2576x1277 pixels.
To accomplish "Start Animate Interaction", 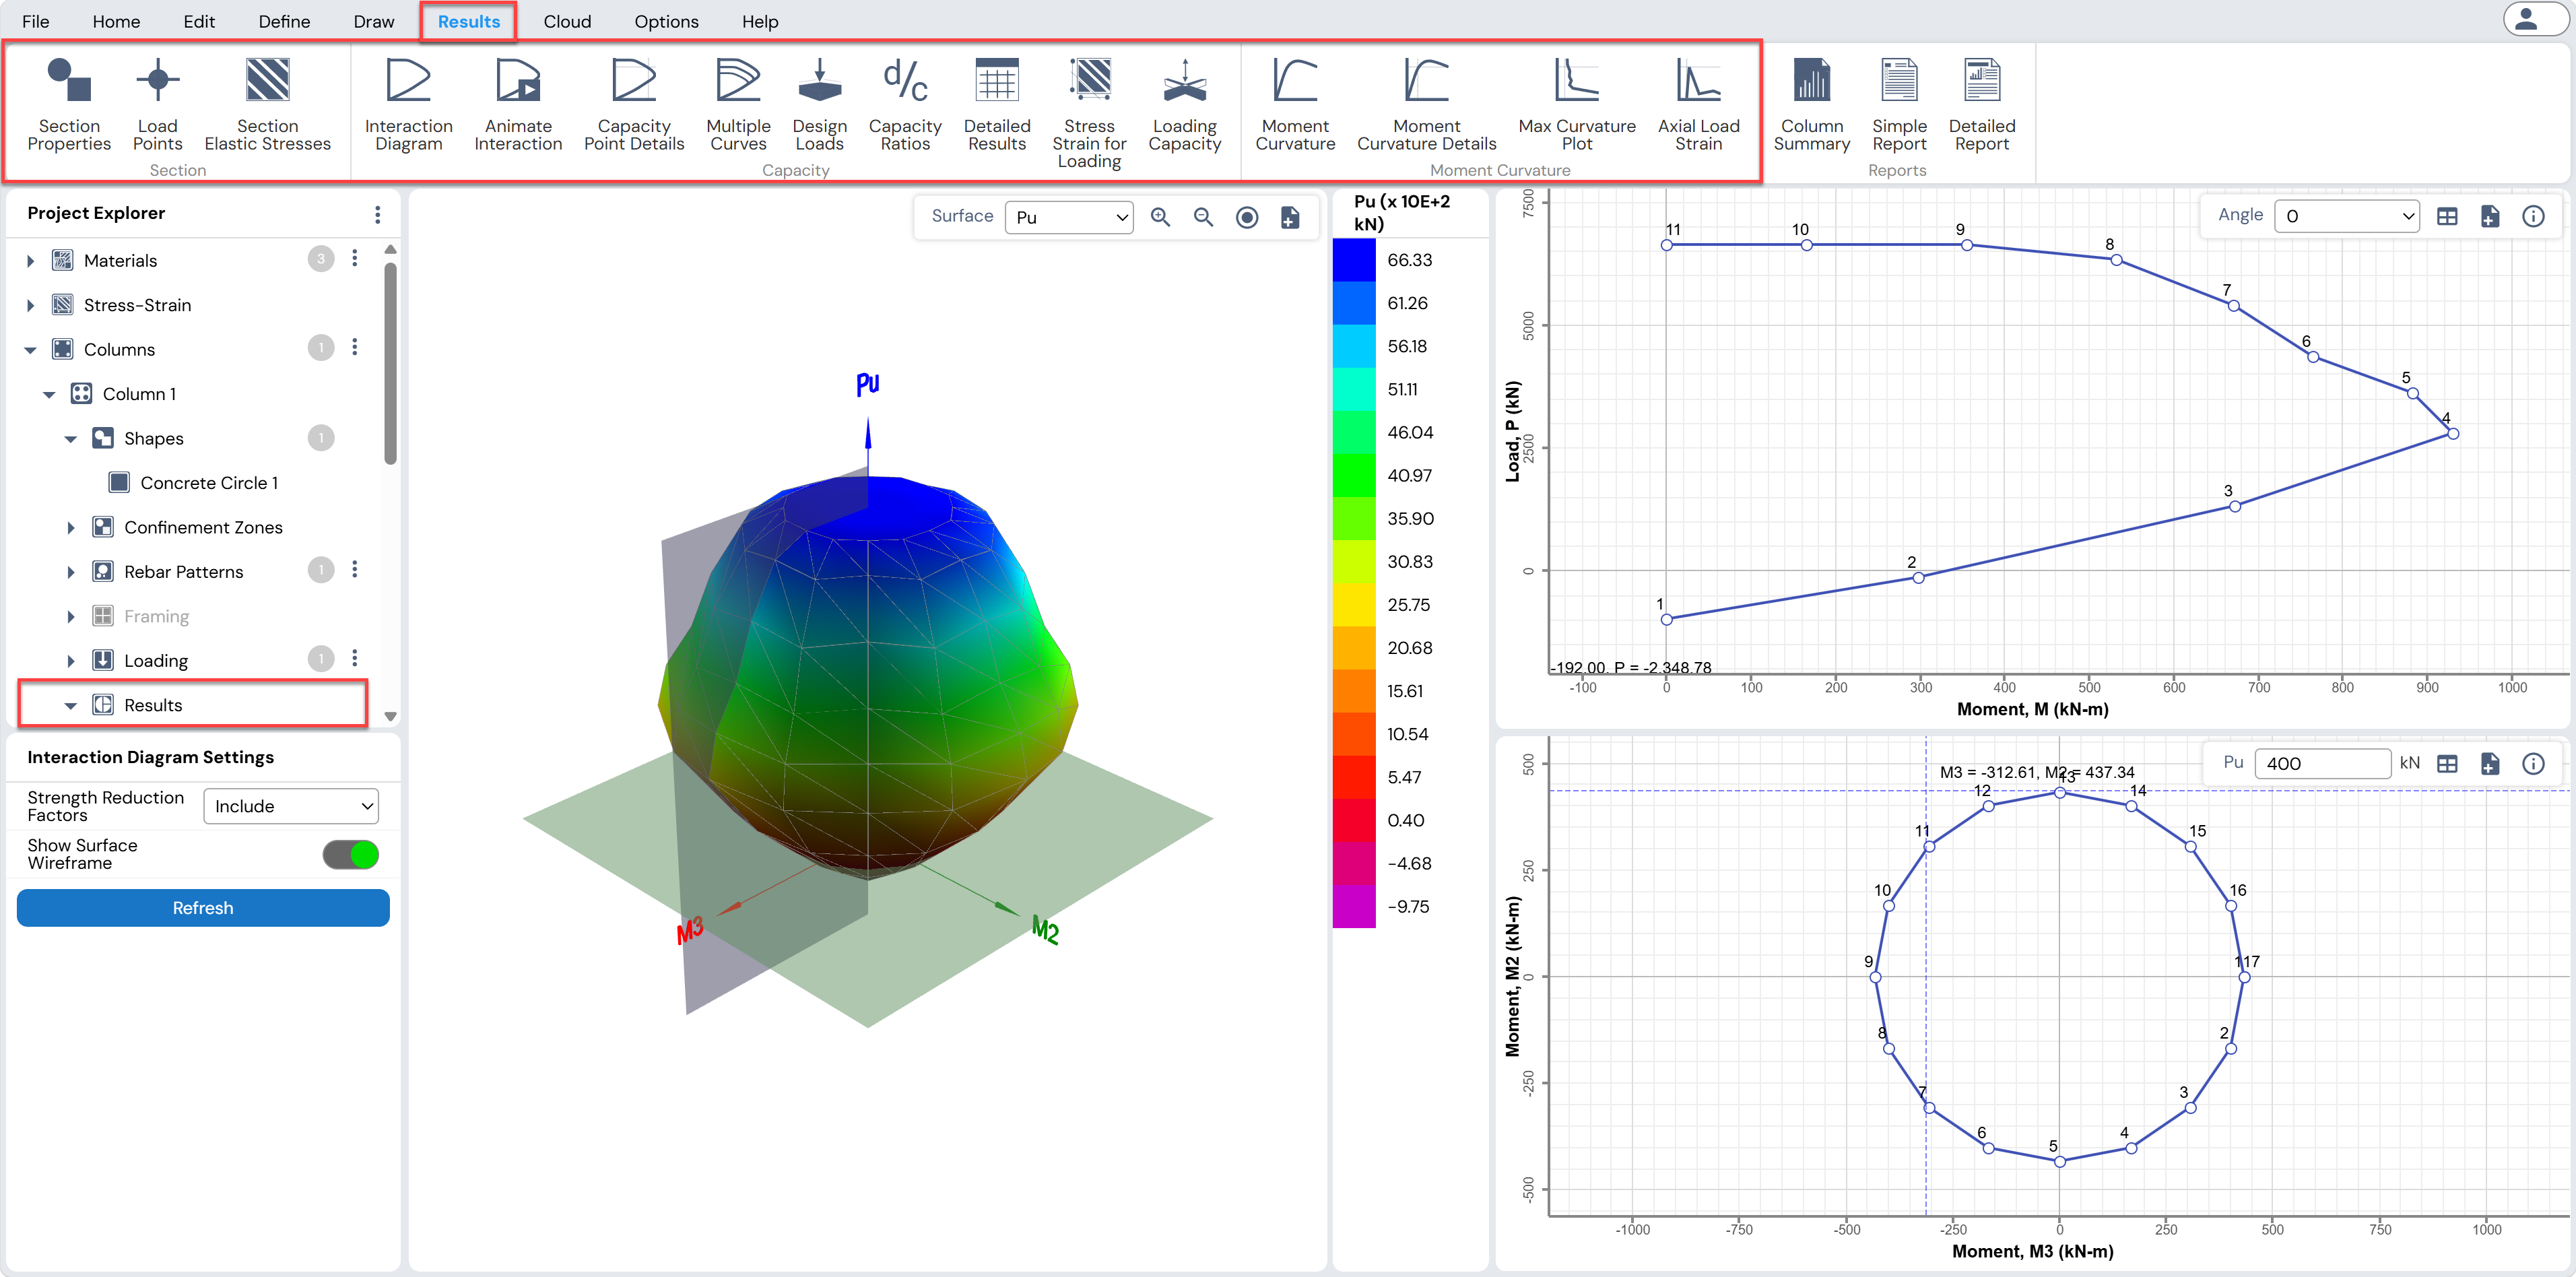I will click(518, 104).
